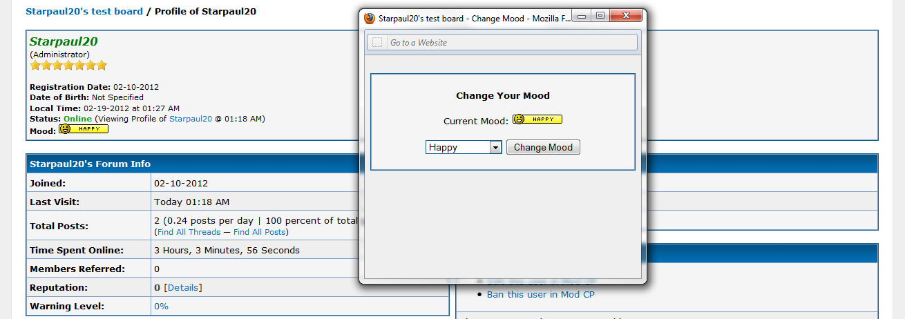
Task: Click the Time Spent Online value
Action: tap(227, 250)
